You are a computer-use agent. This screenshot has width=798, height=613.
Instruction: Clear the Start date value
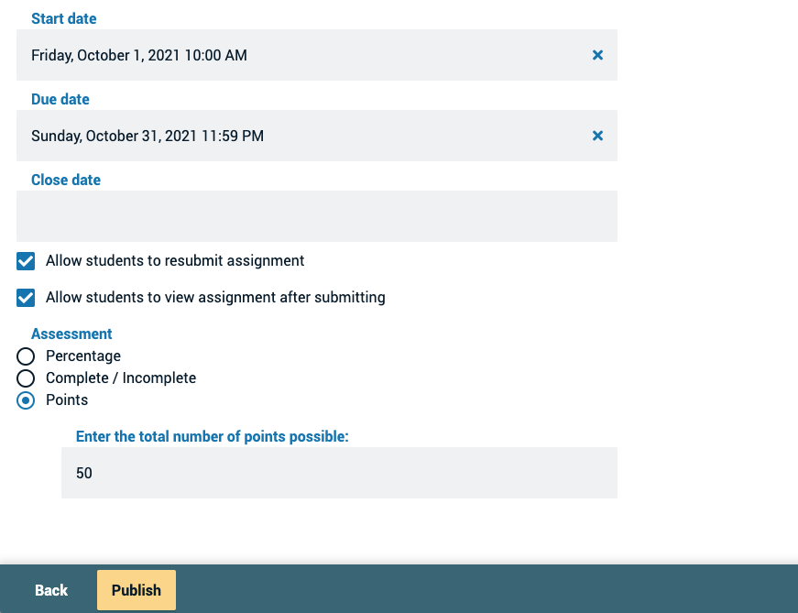point(597,55)
